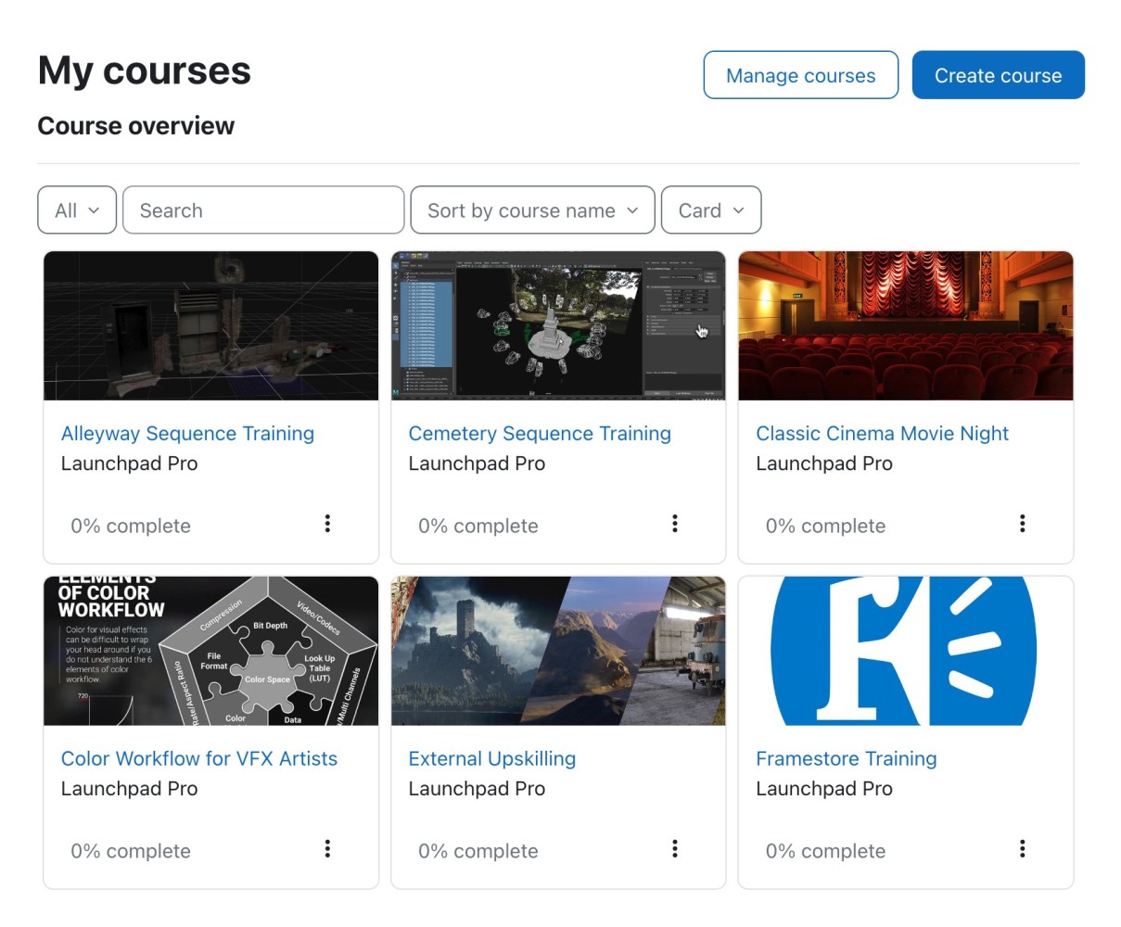Click 0% complete under Color Workflow course
Image resolution: width=1121 pixels, height=927 pixels.
pyautogui.click(x=131, y=852)
